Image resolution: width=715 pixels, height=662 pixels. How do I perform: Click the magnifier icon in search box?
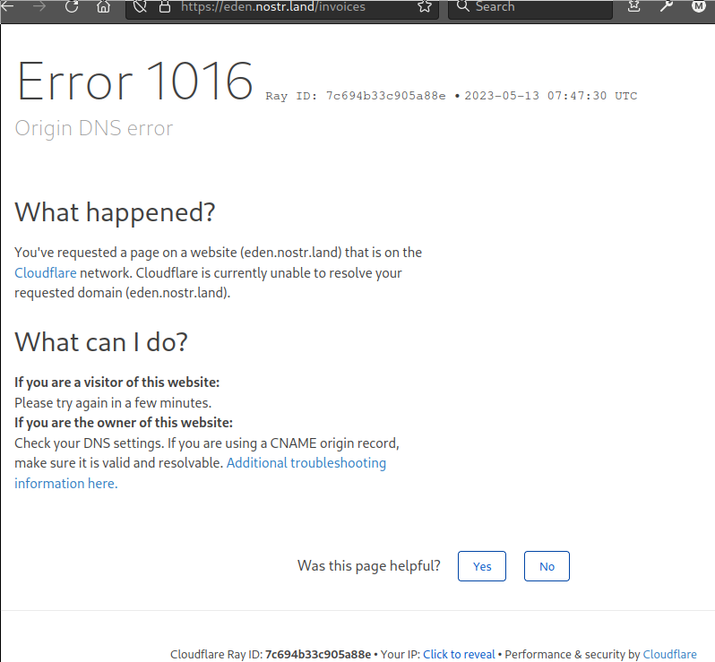[462, 6]
